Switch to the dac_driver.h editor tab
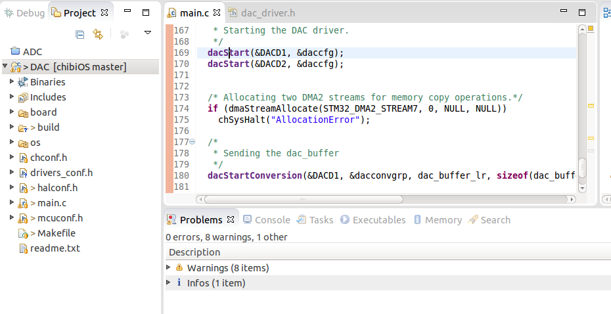This screenshot has height=314, width=611. coord(262,13)
